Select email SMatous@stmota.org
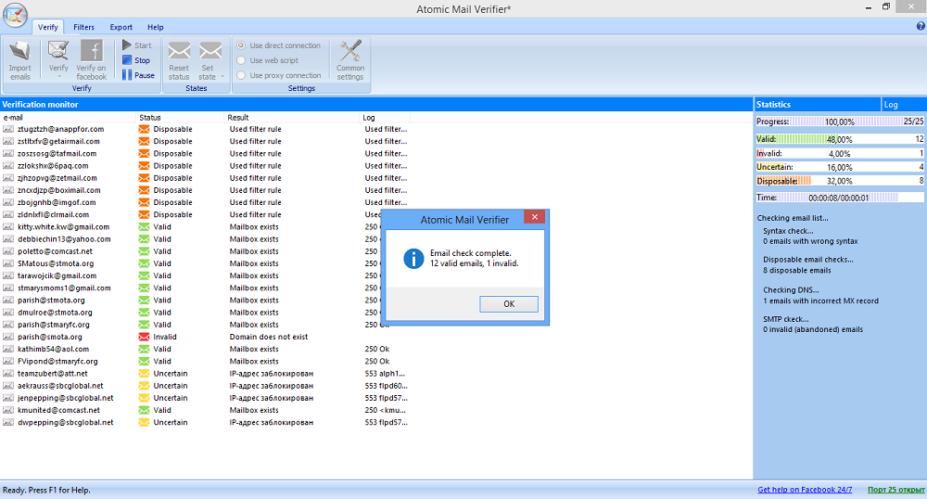The image size is (927, 499). coord(56,263)
